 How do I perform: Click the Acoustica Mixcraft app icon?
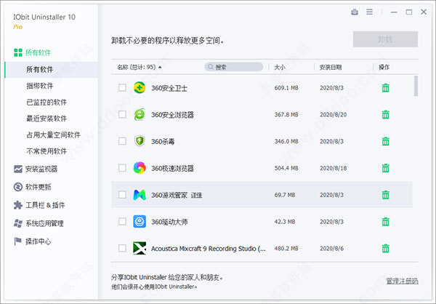(140, 248)
